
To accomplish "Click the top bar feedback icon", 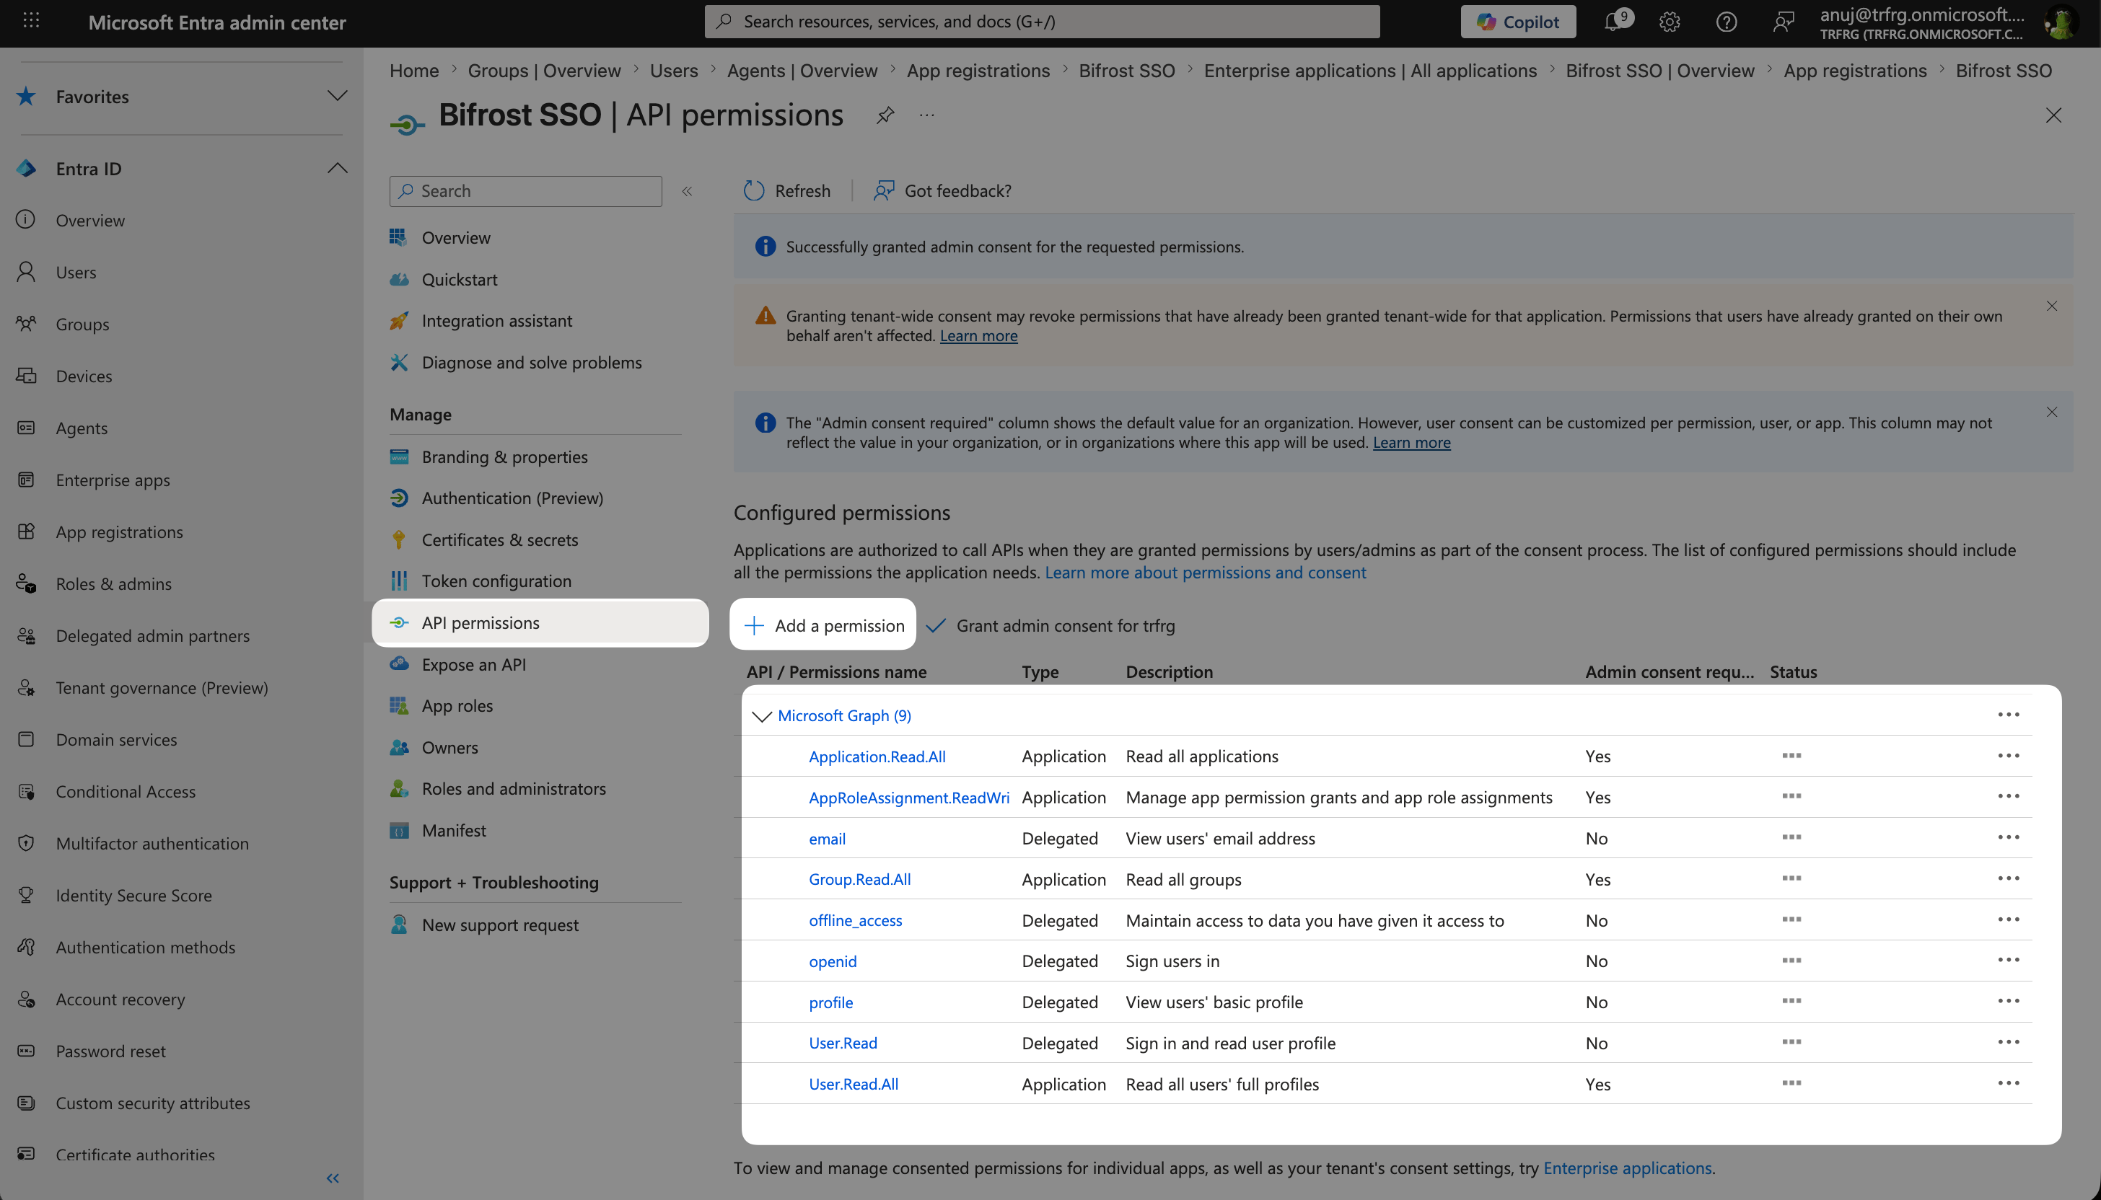I will 1783,22.
